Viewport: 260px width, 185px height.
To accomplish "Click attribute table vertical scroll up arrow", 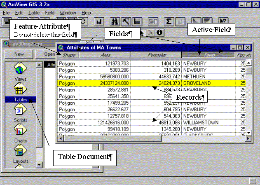I will [248, 63].
